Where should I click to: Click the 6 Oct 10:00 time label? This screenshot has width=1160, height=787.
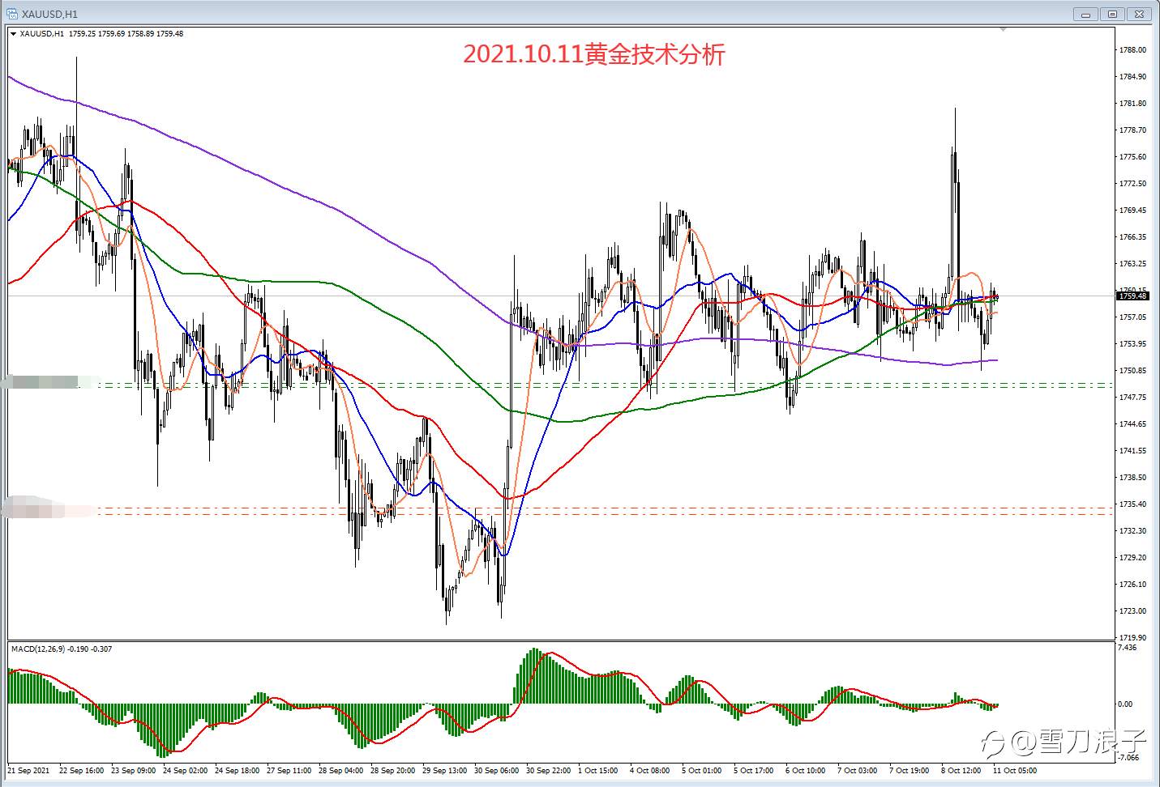coord(806,771)
